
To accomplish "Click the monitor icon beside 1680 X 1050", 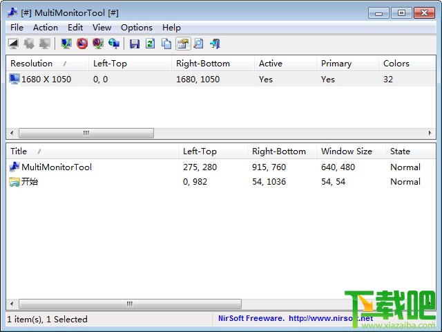I will 14,79.
